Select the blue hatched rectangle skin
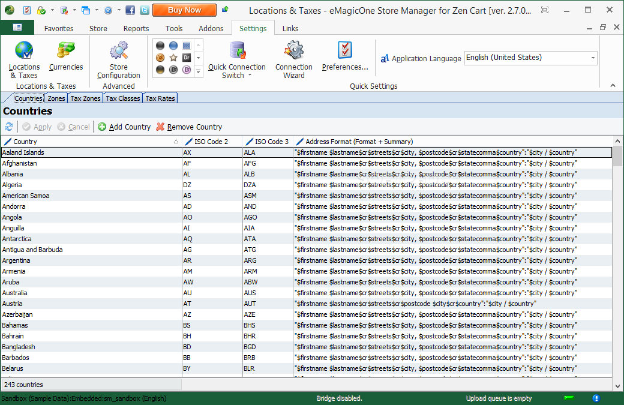Screen dimensions: 624x405 coord(186,46)
